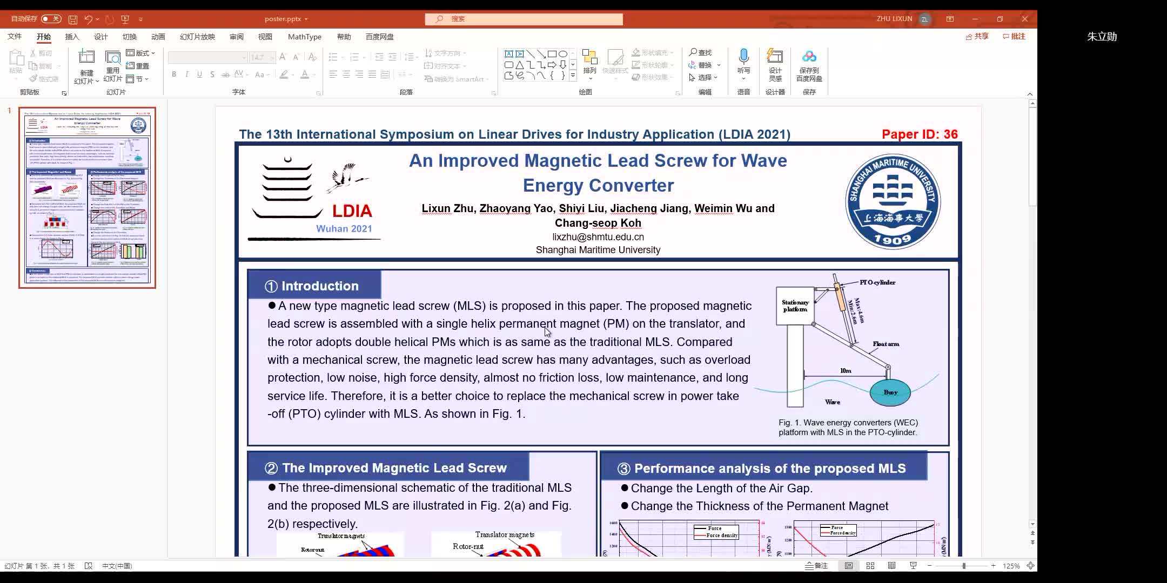Open the poster.pptx filename dropdown
The image size is (1167, 583).
(x=306, y=19)
